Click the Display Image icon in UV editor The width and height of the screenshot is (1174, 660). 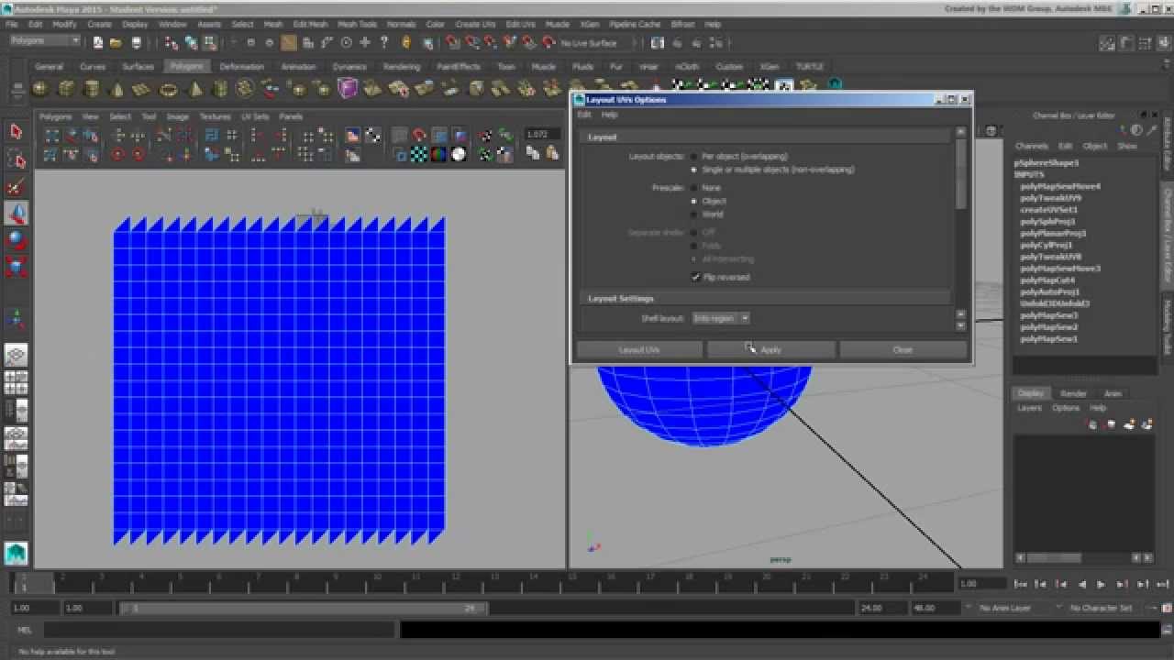point(353,136)
